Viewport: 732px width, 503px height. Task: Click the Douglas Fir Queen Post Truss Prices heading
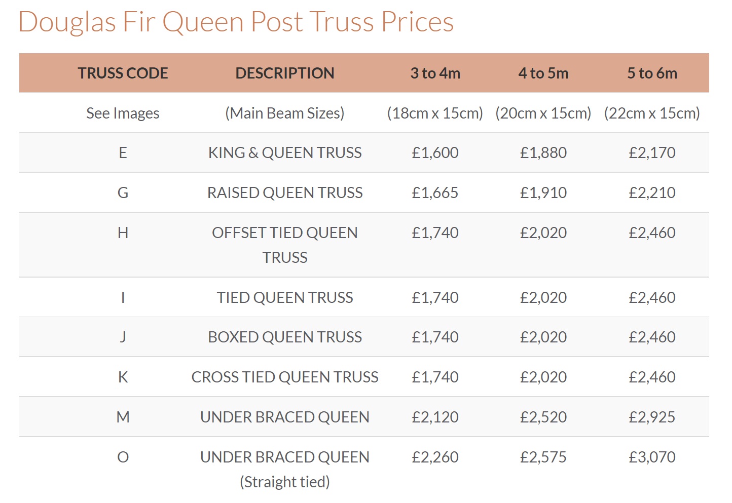pos(236,22)
